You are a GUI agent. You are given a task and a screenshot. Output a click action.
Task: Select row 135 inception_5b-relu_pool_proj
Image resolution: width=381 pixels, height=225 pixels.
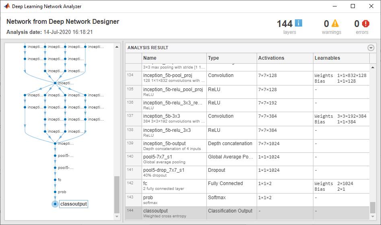coord(247,92)
